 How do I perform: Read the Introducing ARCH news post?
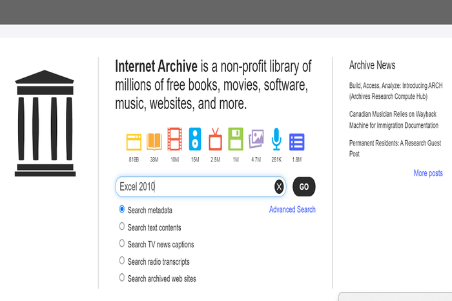395,91
